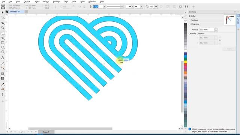Select the Interactive Fill bucket tool
The width and height of the screenshot is (240, 135).
coord(3,89)
